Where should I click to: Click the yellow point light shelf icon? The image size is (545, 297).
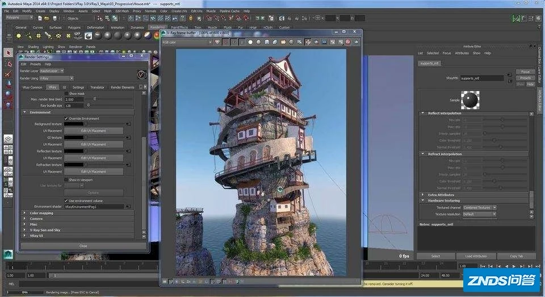(x=19, y=35)
